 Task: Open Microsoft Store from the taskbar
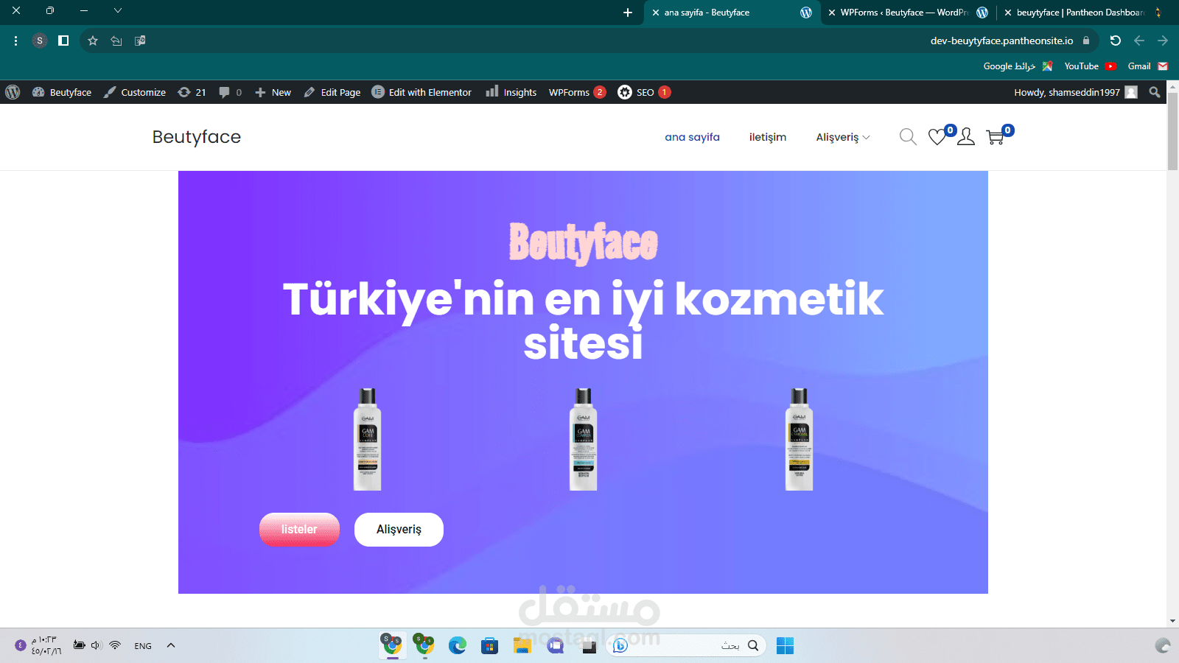(490, 646)
